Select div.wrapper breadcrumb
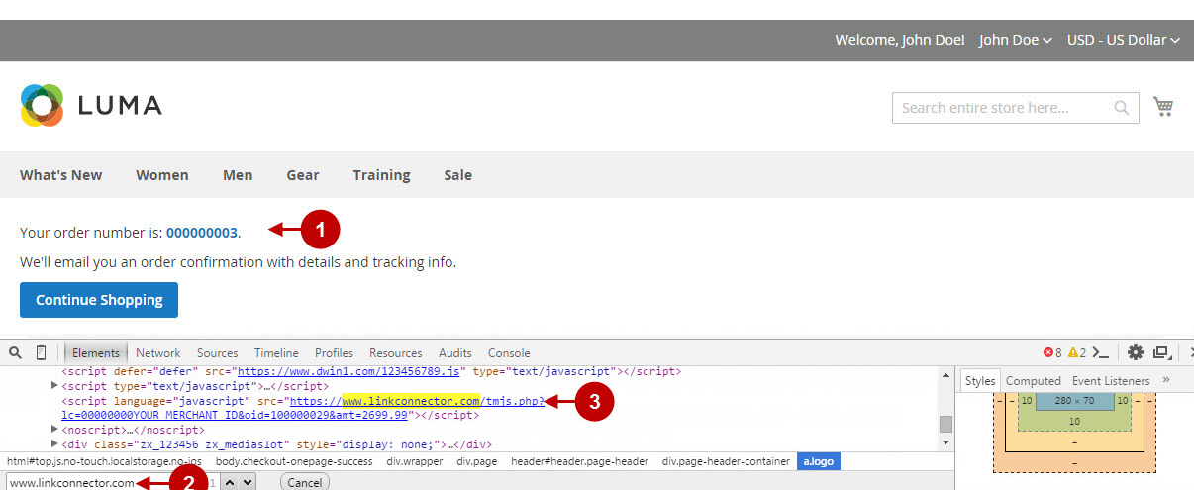This screenshot has height=490, width=1194. pyautogui.click(x=415, y=461)
